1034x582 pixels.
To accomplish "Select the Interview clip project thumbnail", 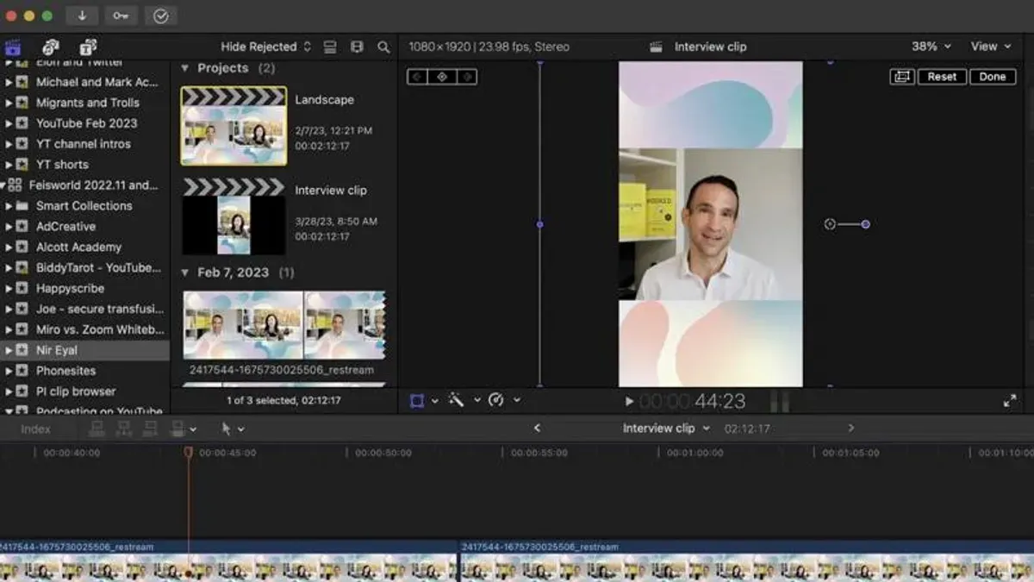I will coord(234,216).
